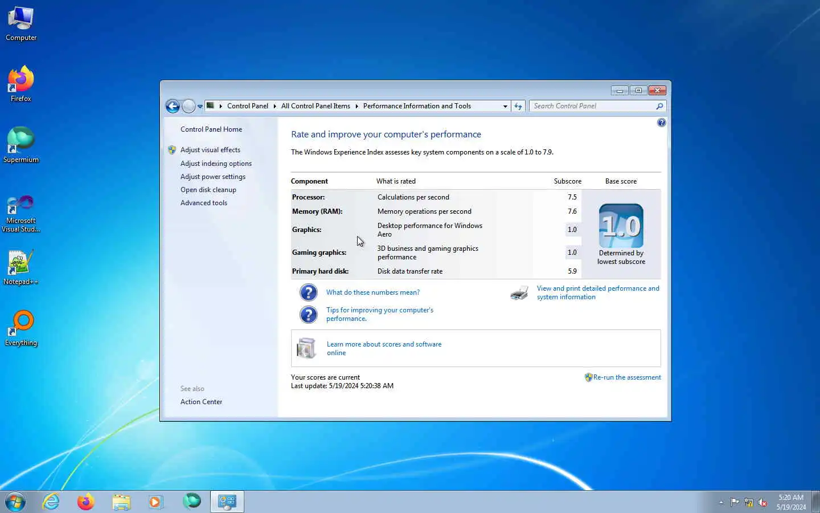
Task: Maximize the Performance Information window
Action: [638, 91]
